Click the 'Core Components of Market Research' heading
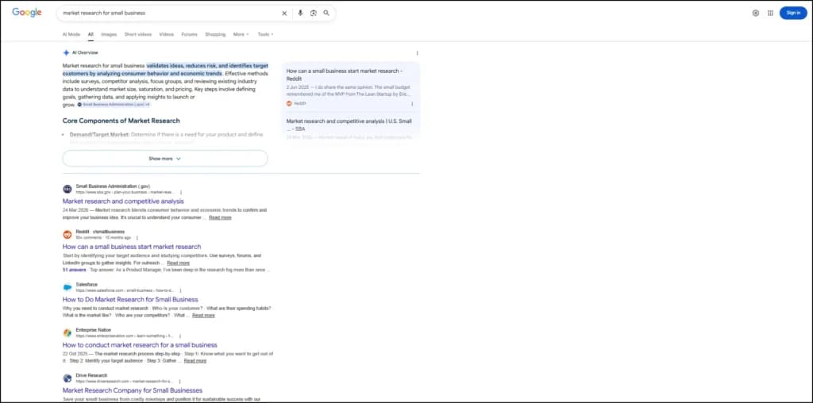Screen dimensions: 813x403 click(x=121, y=121)
